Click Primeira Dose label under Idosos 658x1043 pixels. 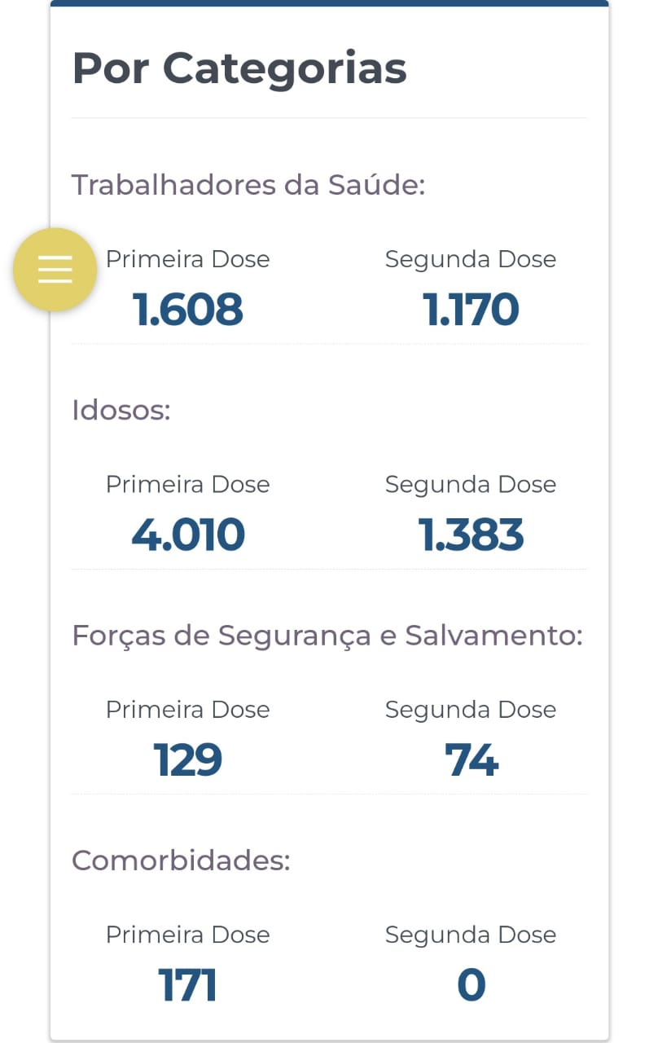[x=188, y=484]
